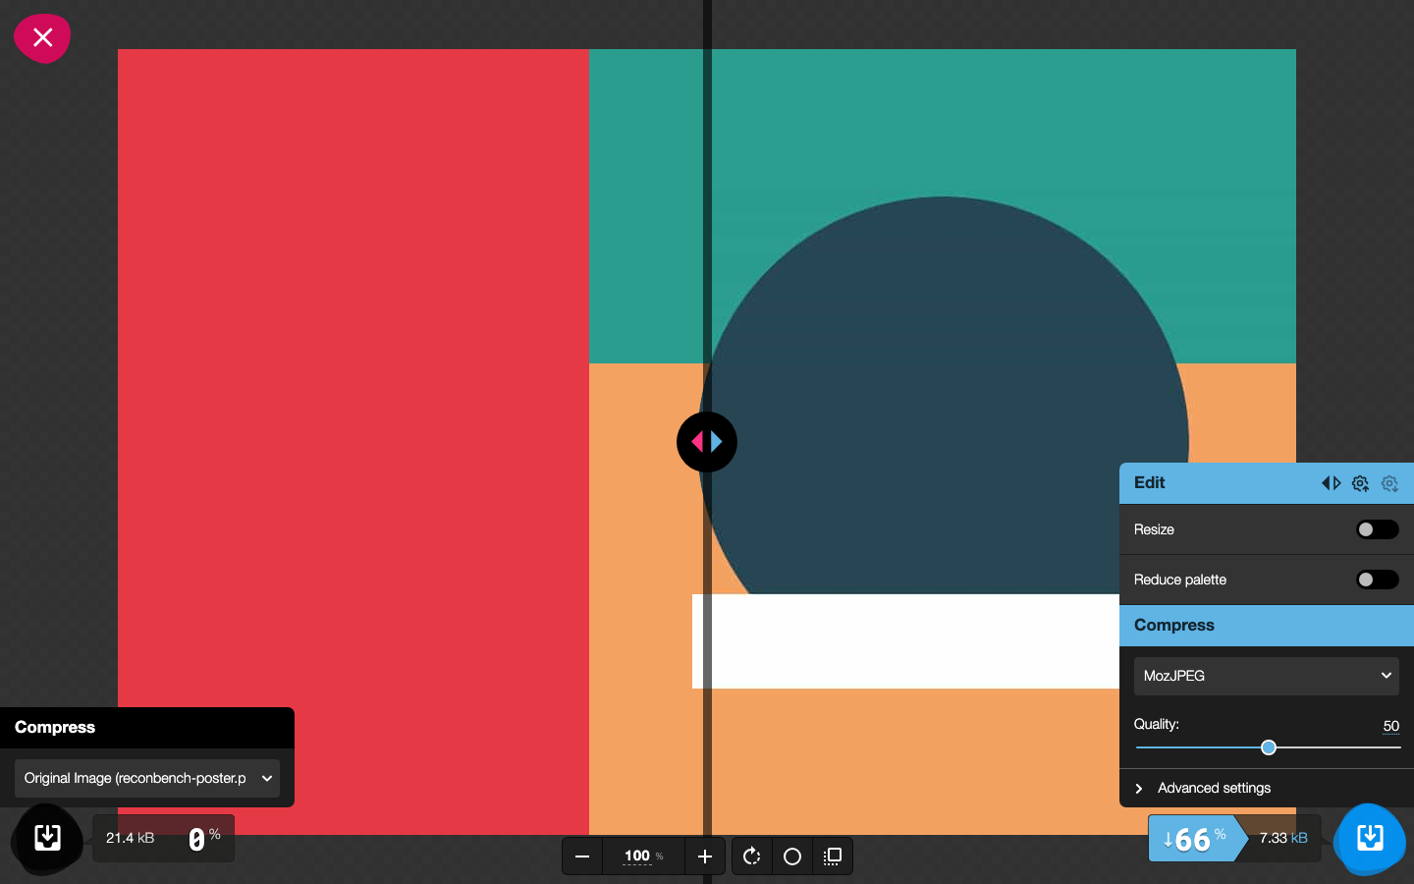
Task: Toggle the background with the overlapping-squares icon
Action: pos(833,856)
